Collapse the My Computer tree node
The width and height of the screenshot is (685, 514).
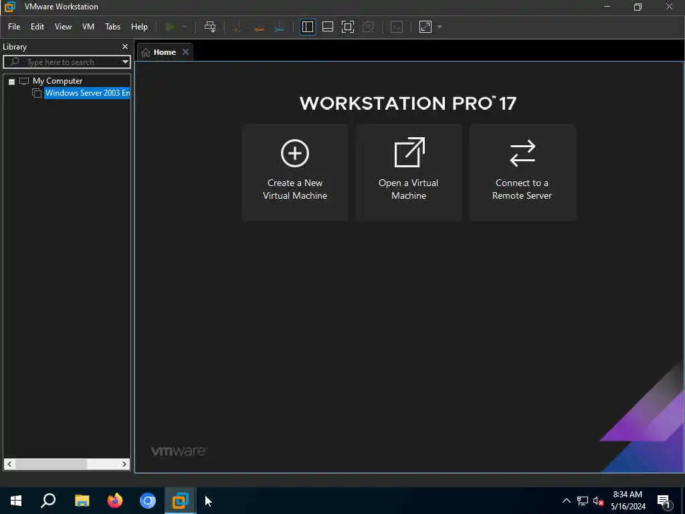pyautogui.click(x=12, y=82)
